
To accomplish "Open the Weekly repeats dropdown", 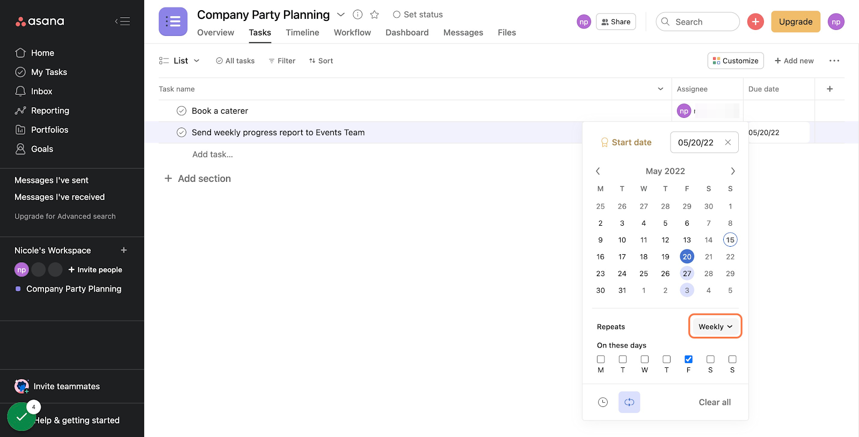I will [715, 327].
